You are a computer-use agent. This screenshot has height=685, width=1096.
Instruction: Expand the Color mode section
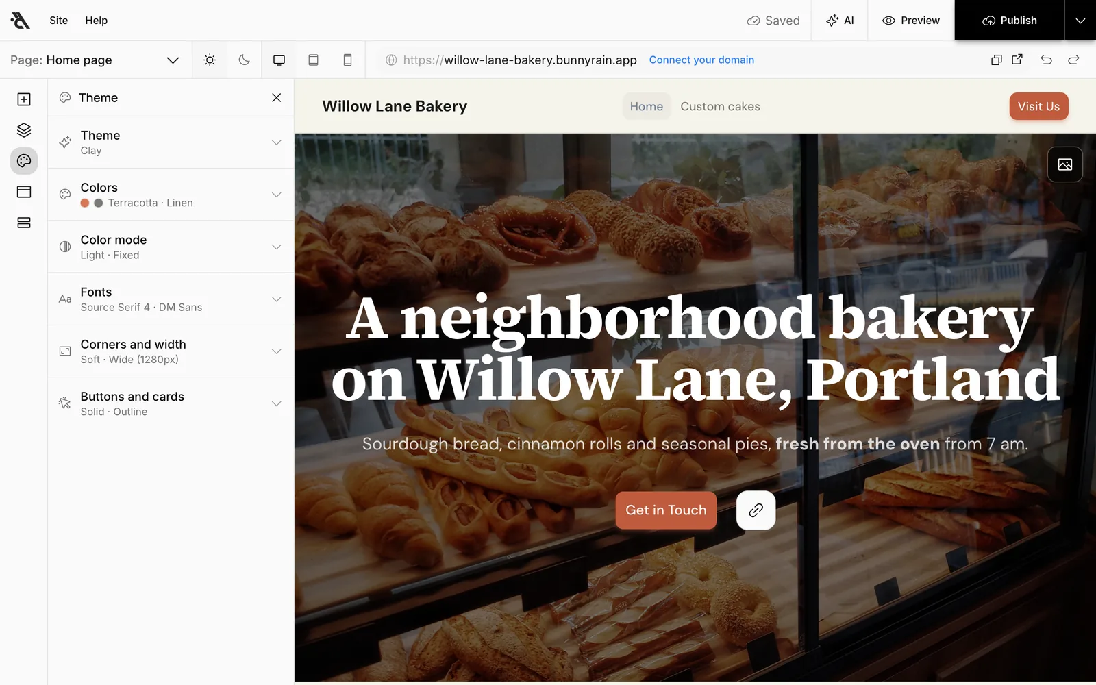click(171, 247)
